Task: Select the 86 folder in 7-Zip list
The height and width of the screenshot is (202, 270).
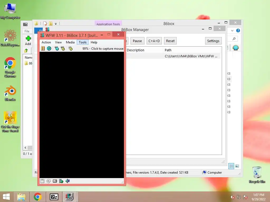Action: coord(28,63)
